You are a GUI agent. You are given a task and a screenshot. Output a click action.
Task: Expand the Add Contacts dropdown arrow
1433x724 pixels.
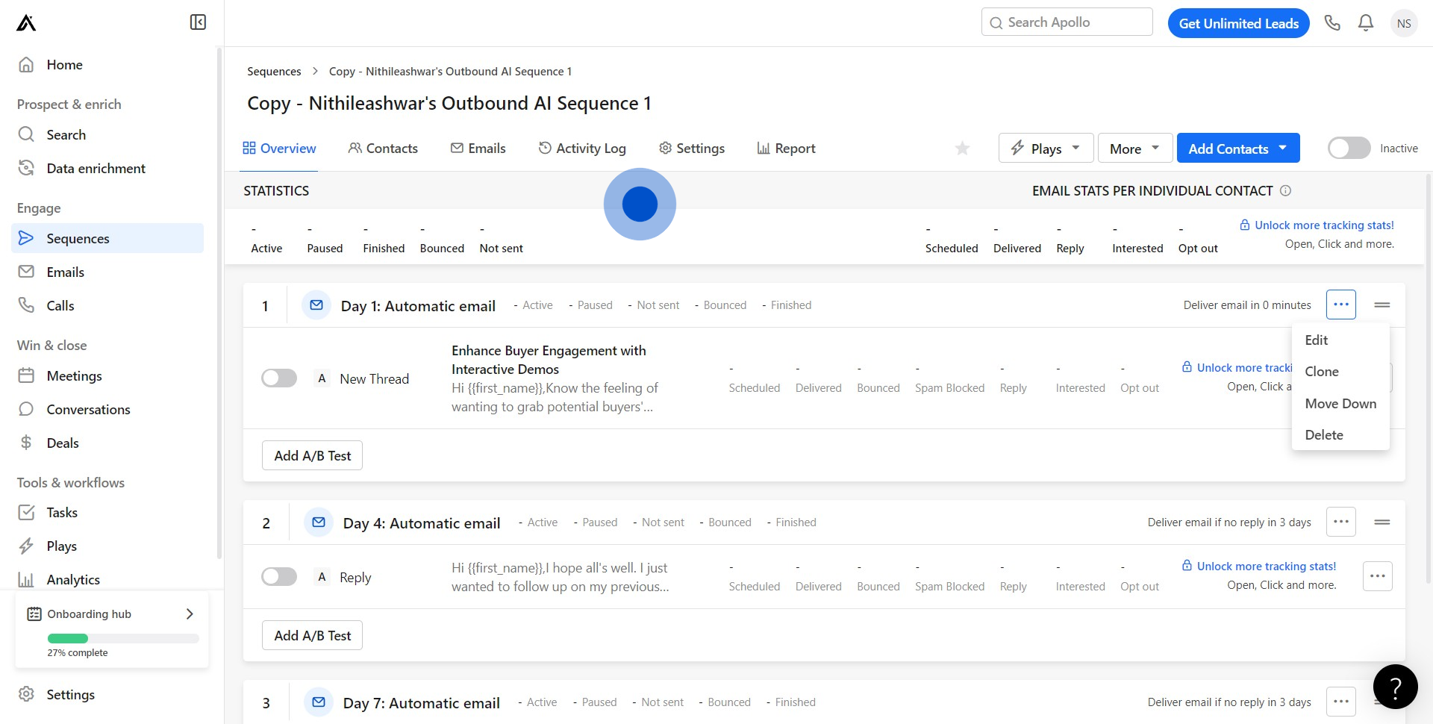click(1283, 148)
